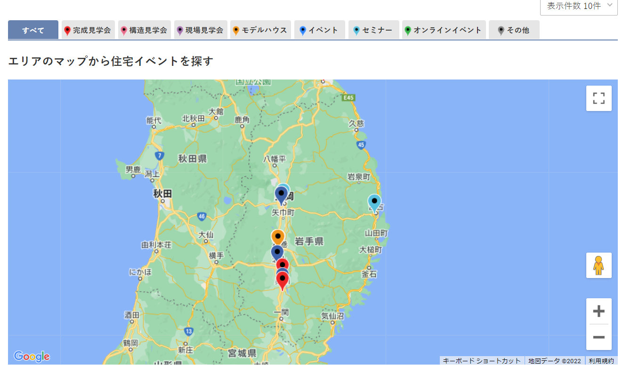Screen dimensions: 623x366
Task: Filter by 完成見学会 tab
Action: [88, 30]
